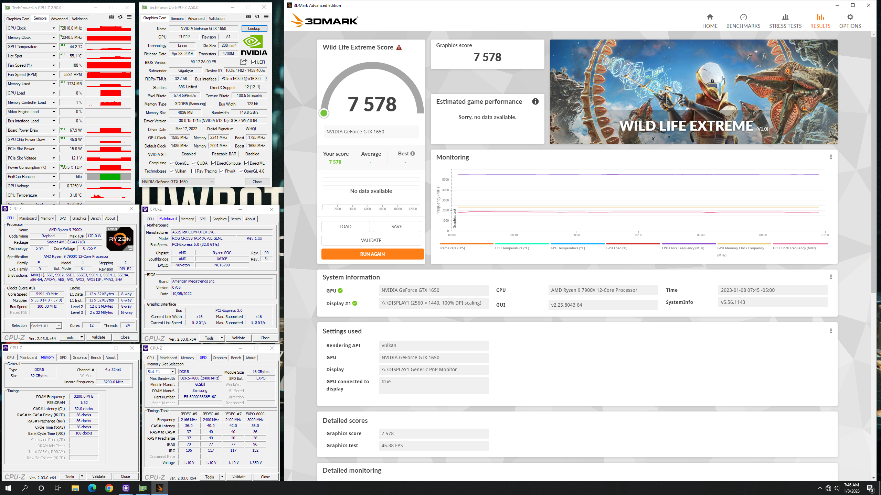Toggle the OpenGL 4.6 checkbox in GPU-Z
The image size is (881, 495).
pos(241,171)
